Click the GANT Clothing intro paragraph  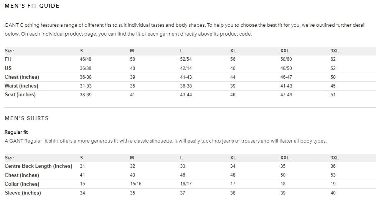coord(185,29)
